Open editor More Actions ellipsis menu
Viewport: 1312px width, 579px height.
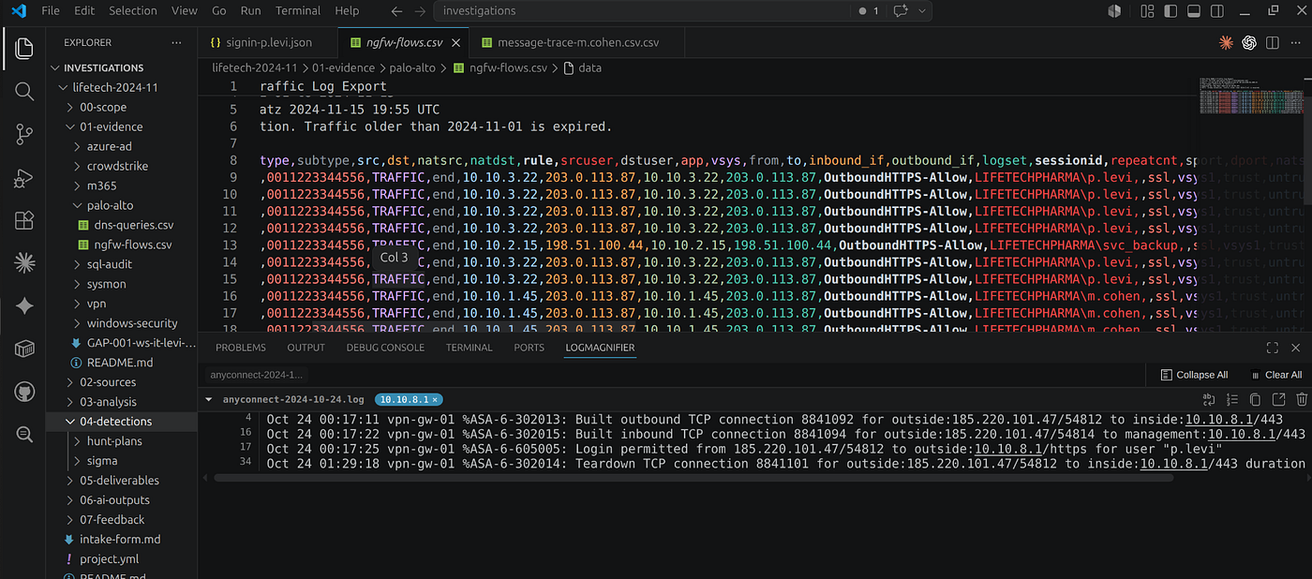pos(1296,43)
